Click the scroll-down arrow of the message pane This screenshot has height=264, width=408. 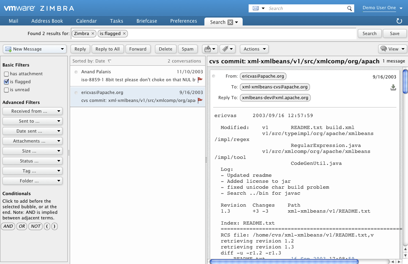pyautogui.click(x=405, y=255)
